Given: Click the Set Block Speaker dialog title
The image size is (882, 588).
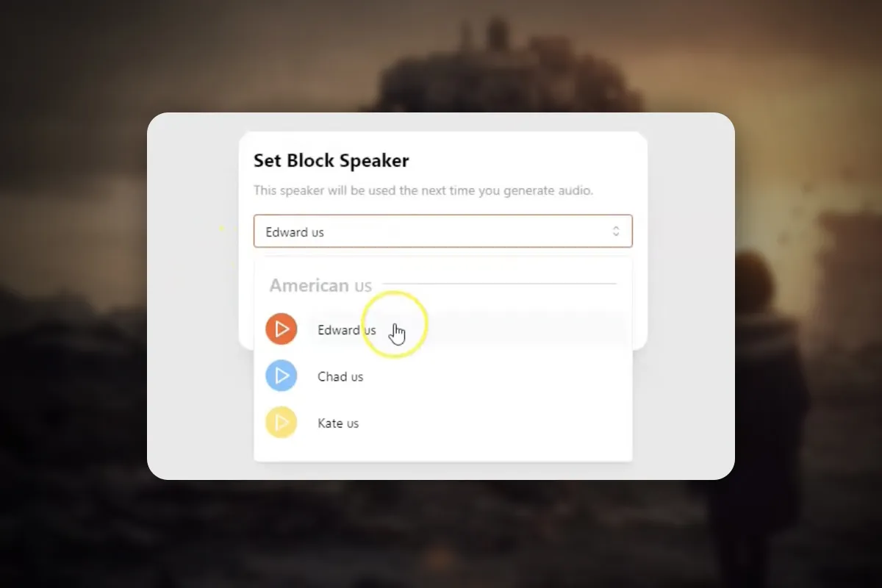Looking at the screenshot, I should 331,160.
